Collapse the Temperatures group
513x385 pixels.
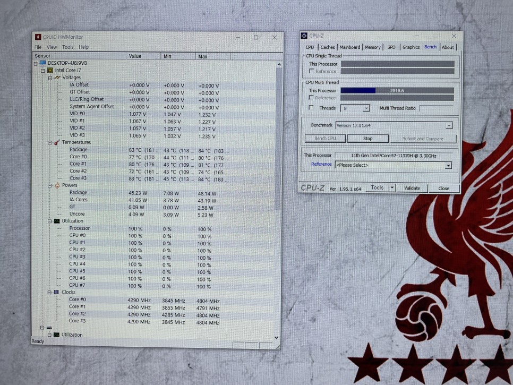tap(50, 143)
